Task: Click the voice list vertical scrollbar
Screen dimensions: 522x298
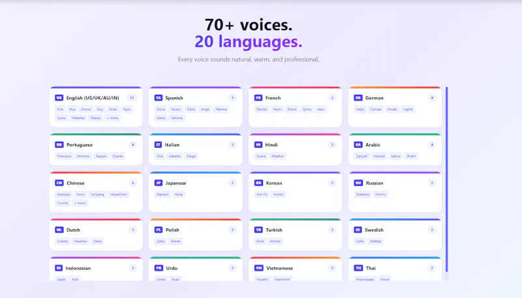Action: coord(446,179)
